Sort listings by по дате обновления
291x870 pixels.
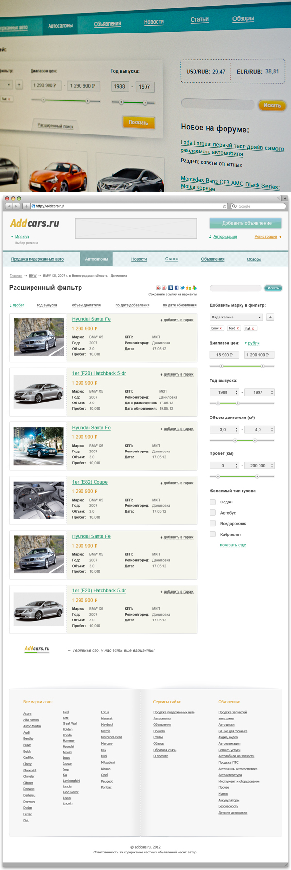[x=180, y=305]
